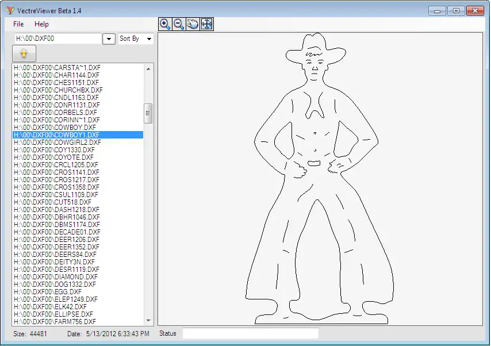Select DIAMOND.DXF in the file list
The image size is (491, 346).
tap(78, 277)
